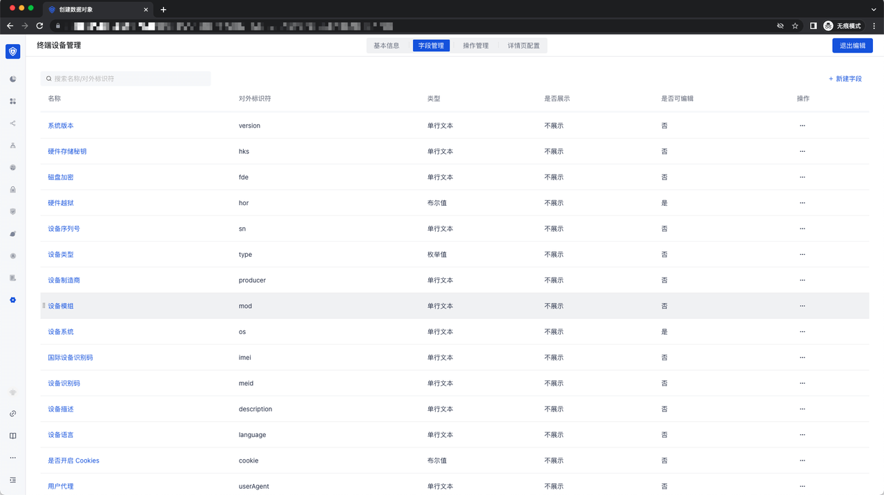Click the chain link icon in sidebar
The width and height of the screenshot is (884, 495).
pos(12,414)
